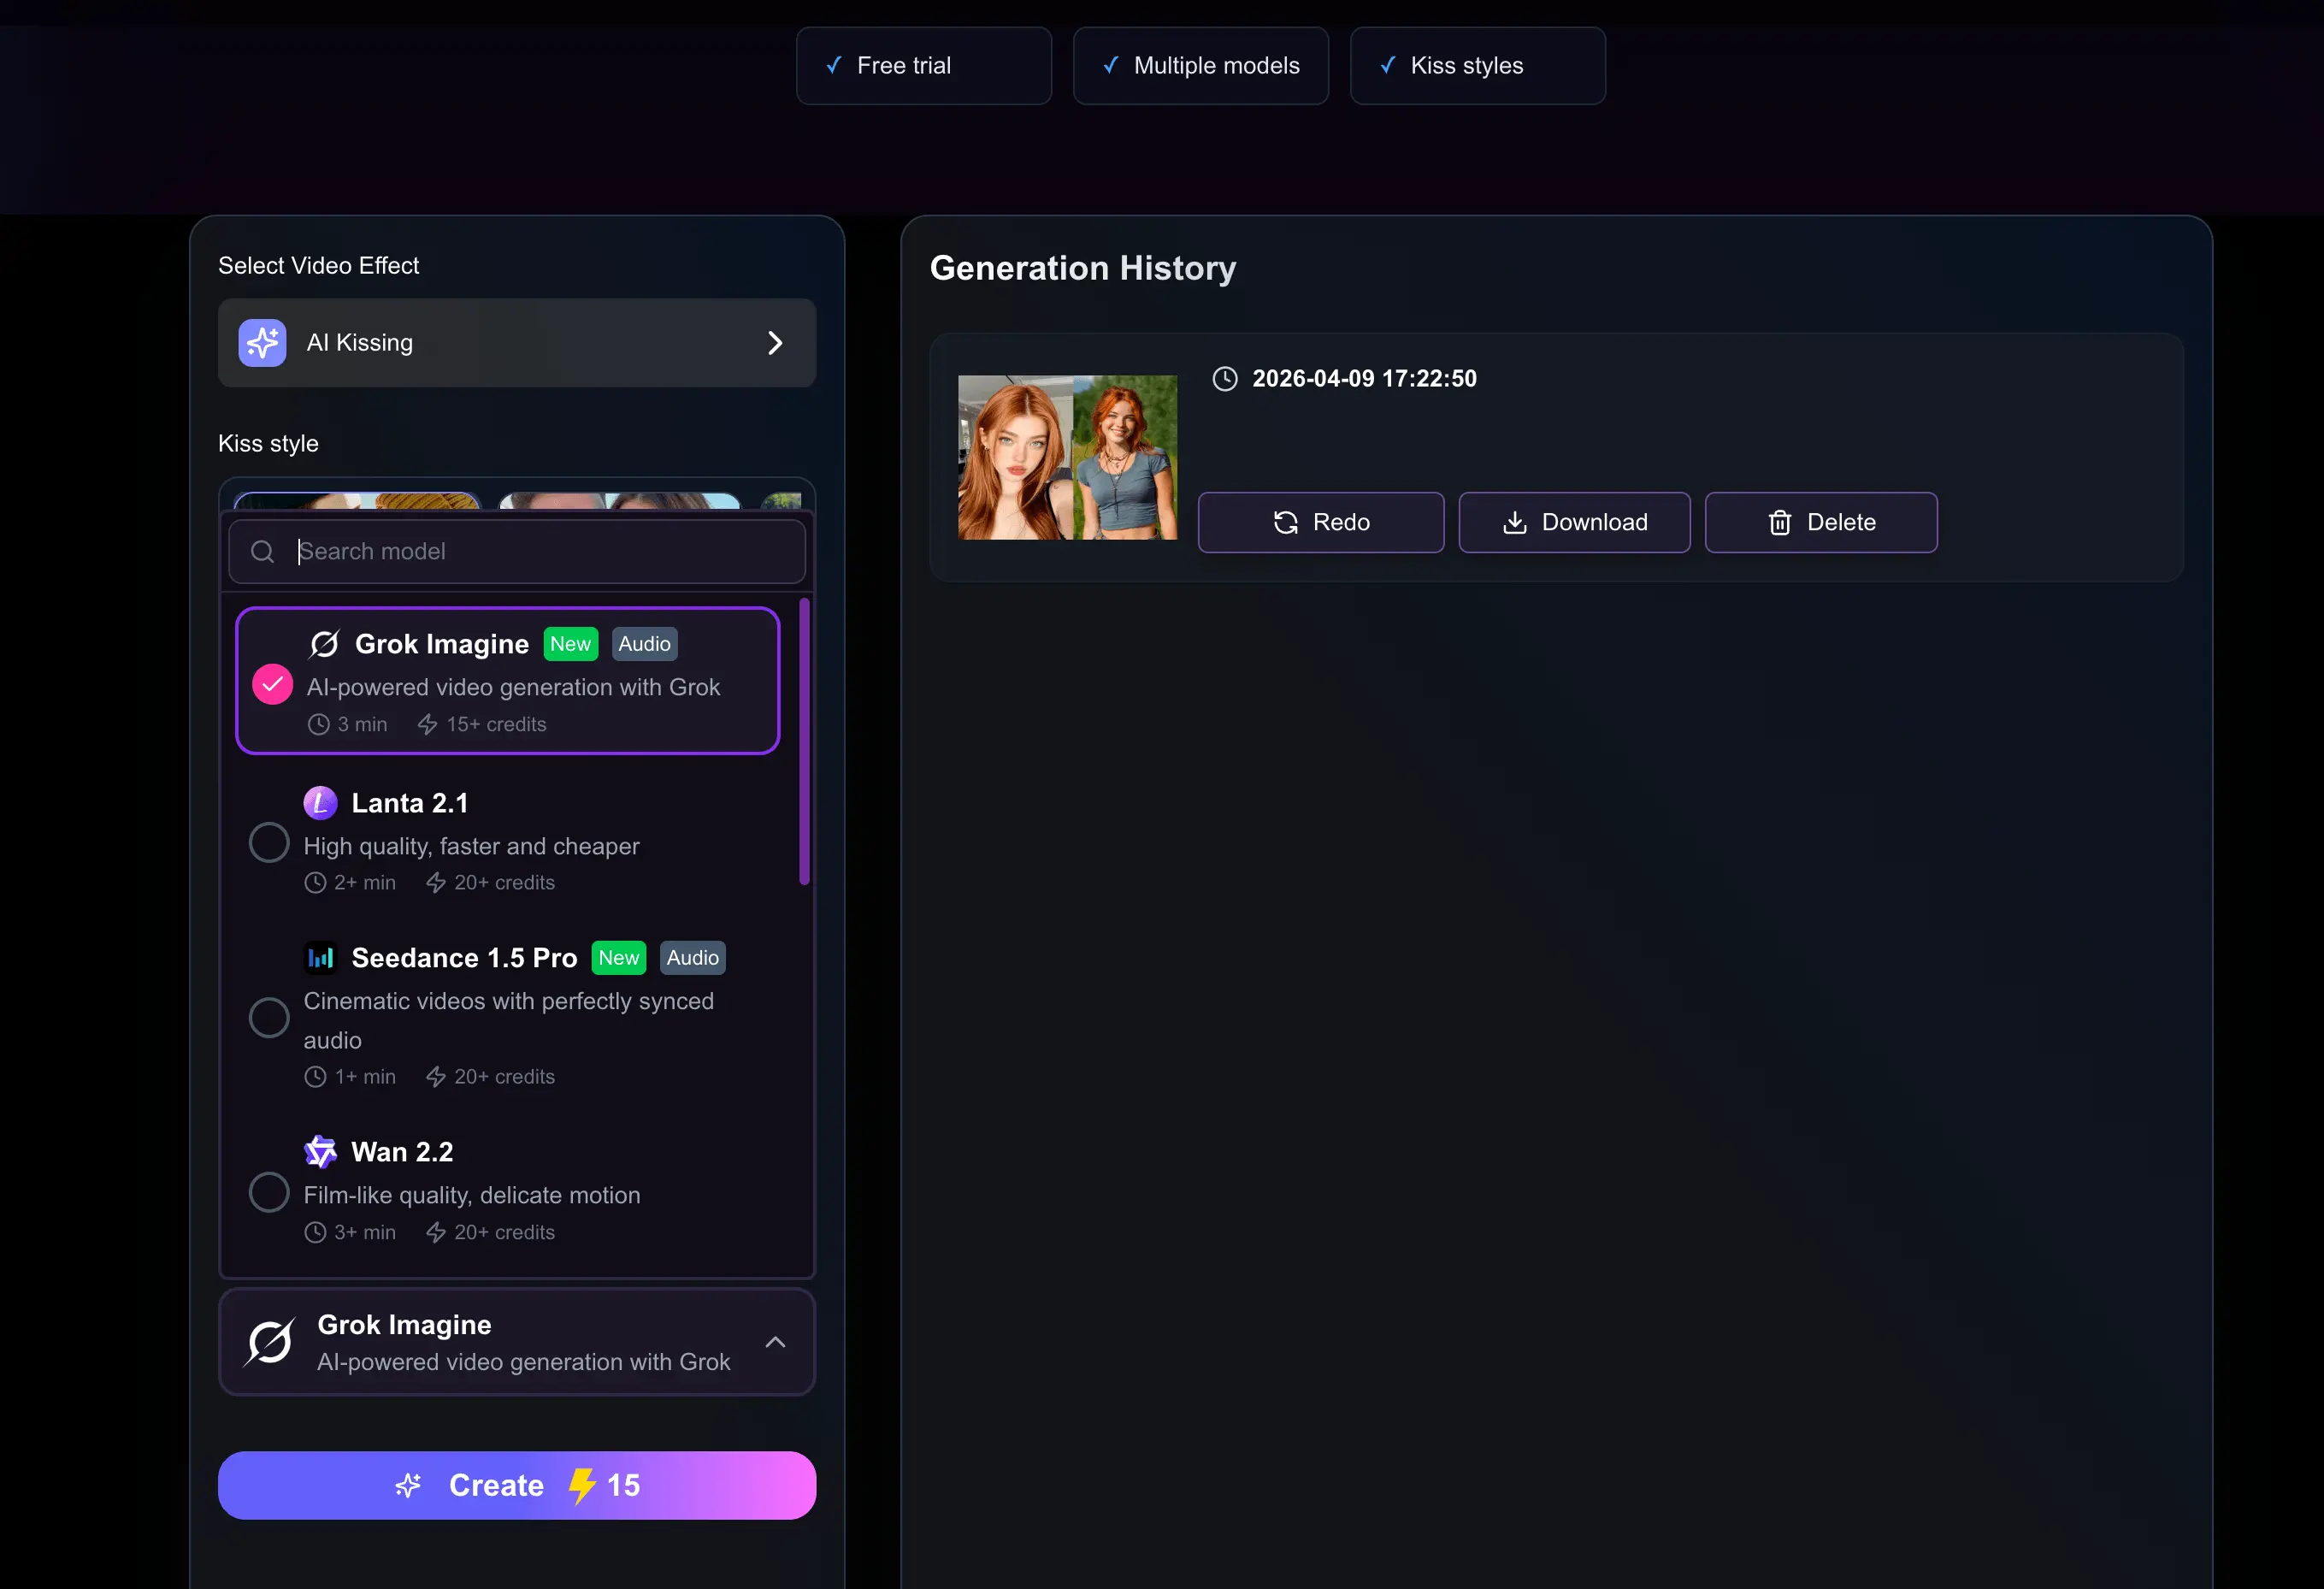The height and width of the screenshot is (1589, 2324).
Task: Click the AI Kissing sparkle icon
Action: click(262, 343)
